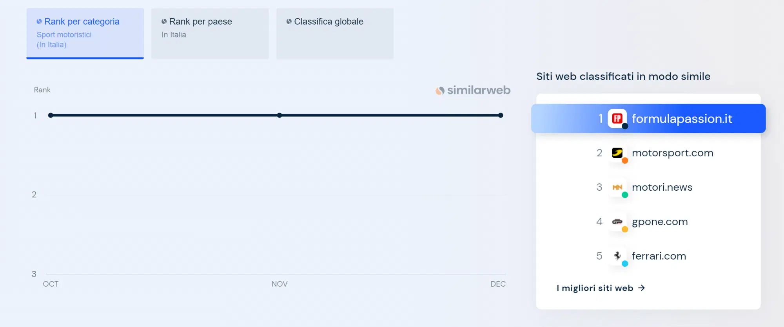Open the motorsport.com site link
This screenshot has width=784, height=327.
click(x=672, y=153)
